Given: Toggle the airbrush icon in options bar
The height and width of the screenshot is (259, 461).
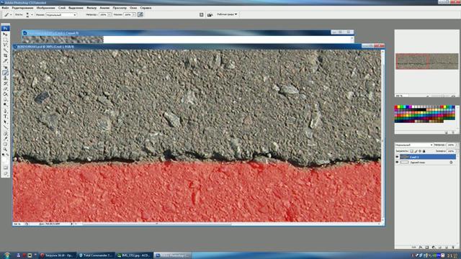Looking at the screenshot, I should (140, 14).
